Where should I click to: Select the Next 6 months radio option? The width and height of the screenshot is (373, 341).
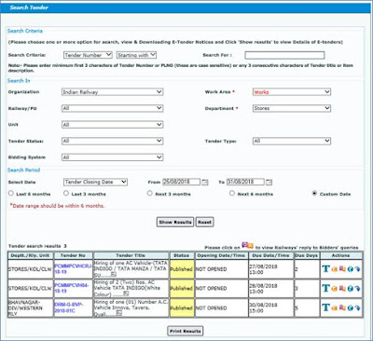tap(232, 193)
